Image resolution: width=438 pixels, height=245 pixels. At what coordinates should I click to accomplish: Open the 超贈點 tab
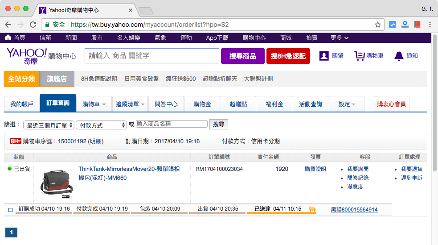[238, 104]
